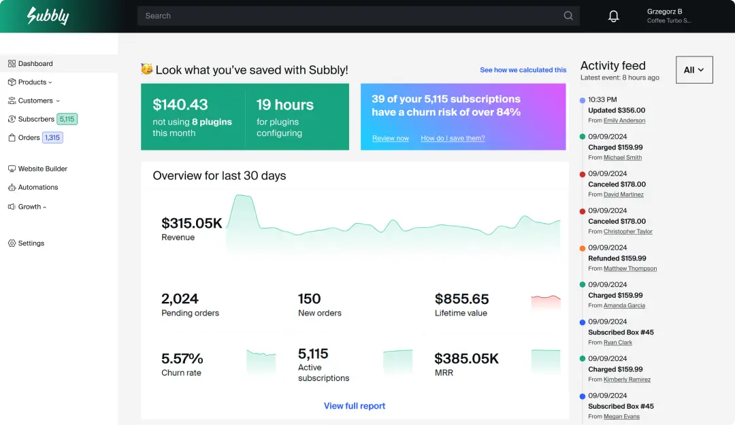Click the Dashboard grid icon in sidebar

click(12, 63)
